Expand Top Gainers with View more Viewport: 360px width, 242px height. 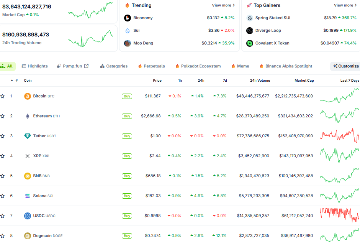pyautogui.click(x=345, y=5)
